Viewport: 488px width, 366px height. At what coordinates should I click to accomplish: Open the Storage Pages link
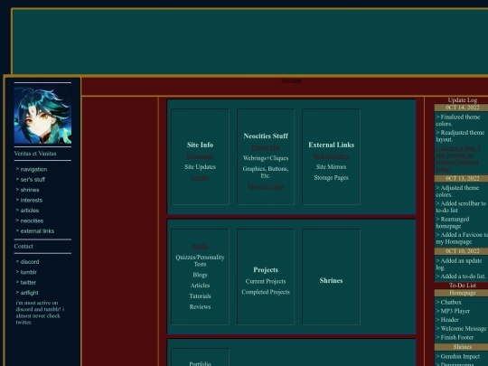(331, 178)
